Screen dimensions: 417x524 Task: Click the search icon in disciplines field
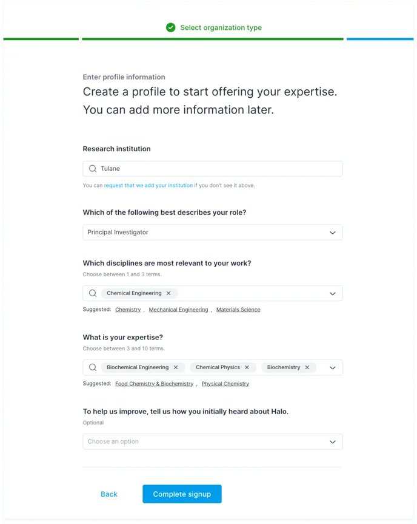93,293
